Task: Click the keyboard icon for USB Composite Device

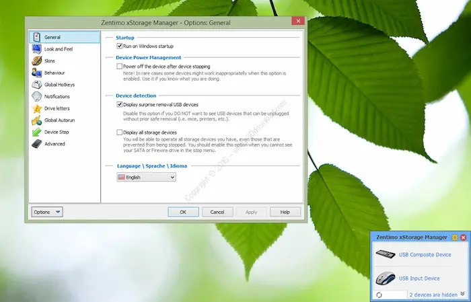Action: click(386, 254)
